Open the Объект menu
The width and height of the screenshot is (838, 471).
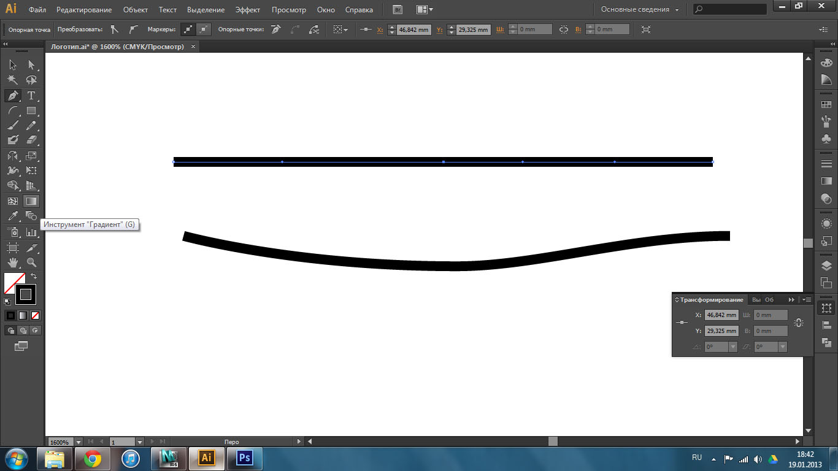tap(136, 10)
